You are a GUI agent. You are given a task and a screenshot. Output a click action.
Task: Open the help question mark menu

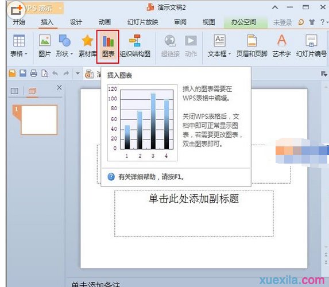(x=323, y=22)
